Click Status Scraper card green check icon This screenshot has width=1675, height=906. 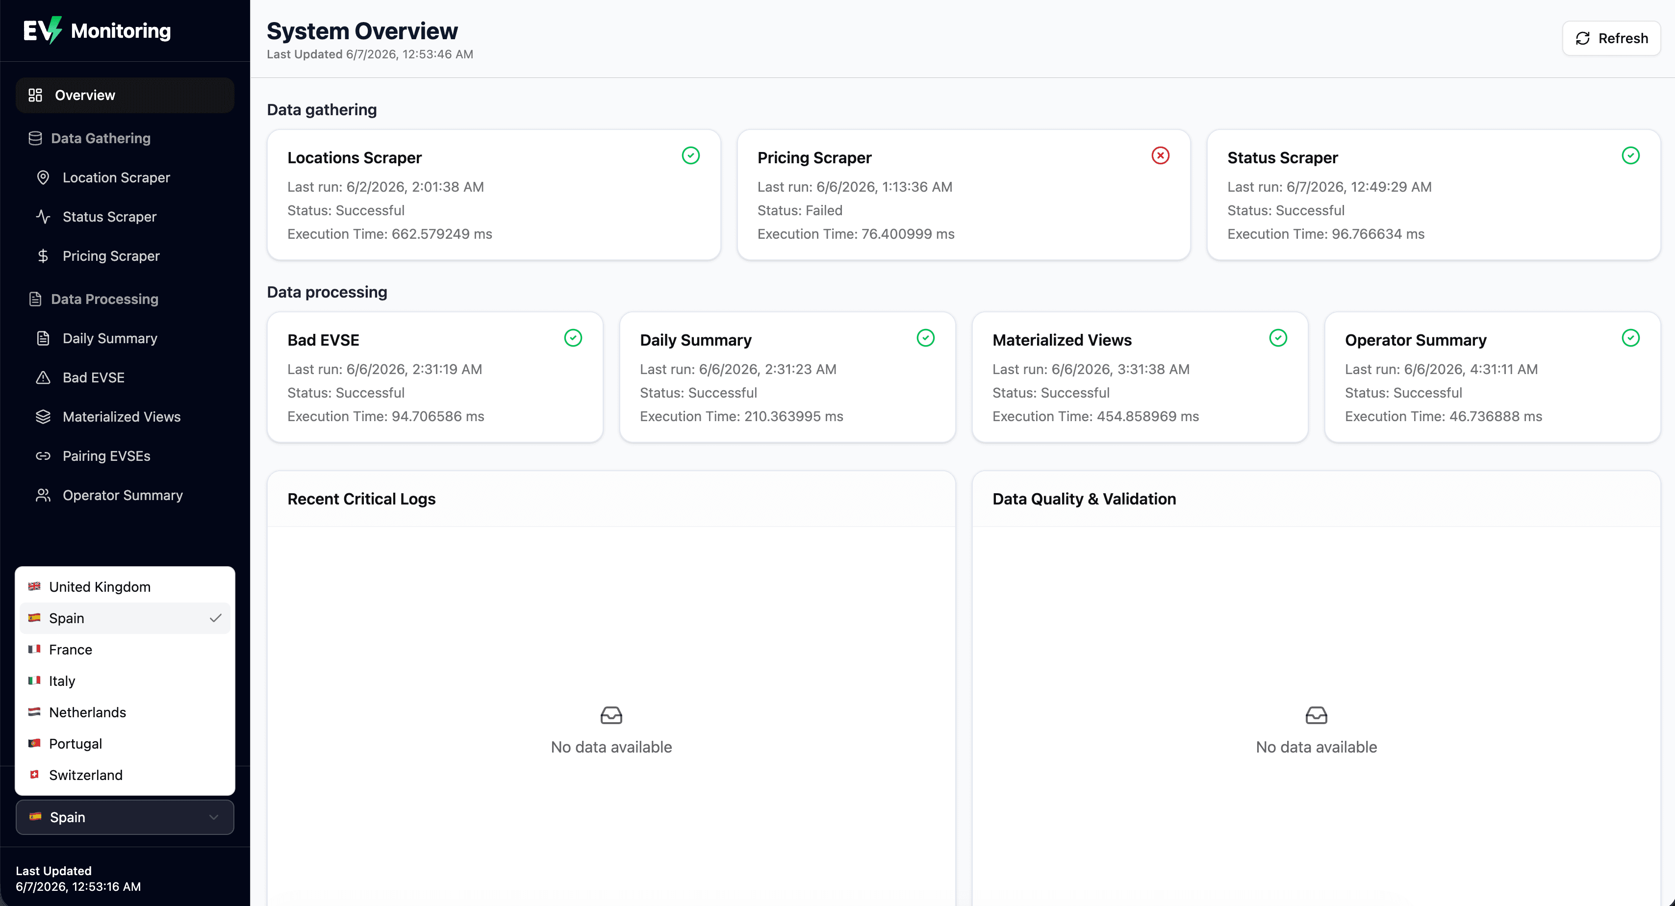(x=1631, y=155)
